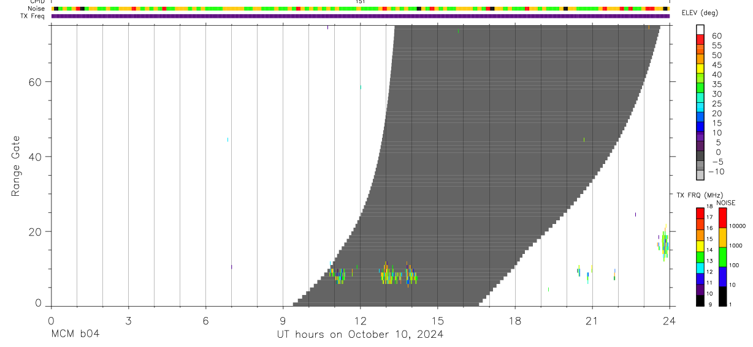Screen dimensions: 753x347
Task: Click the 'NOISE' legend title
Action: click(726, 203)
